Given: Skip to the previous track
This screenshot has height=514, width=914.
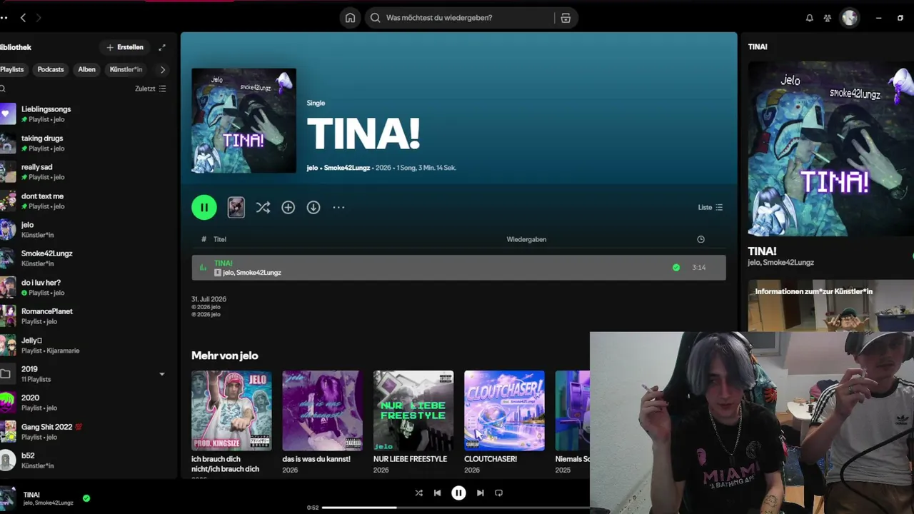Looking at the screenshot, I should coord(437,493).
